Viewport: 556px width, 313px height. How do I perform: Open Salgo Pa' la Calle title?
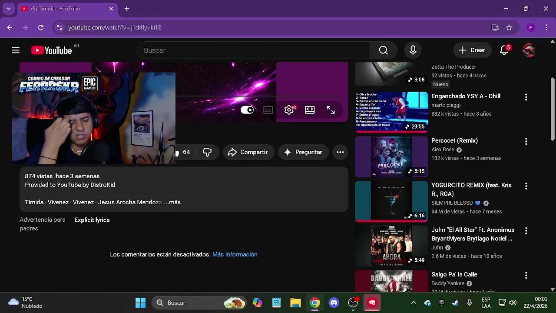tap(454, 274)
